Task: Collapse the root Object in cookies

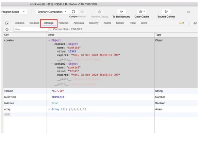Action: 49,40
